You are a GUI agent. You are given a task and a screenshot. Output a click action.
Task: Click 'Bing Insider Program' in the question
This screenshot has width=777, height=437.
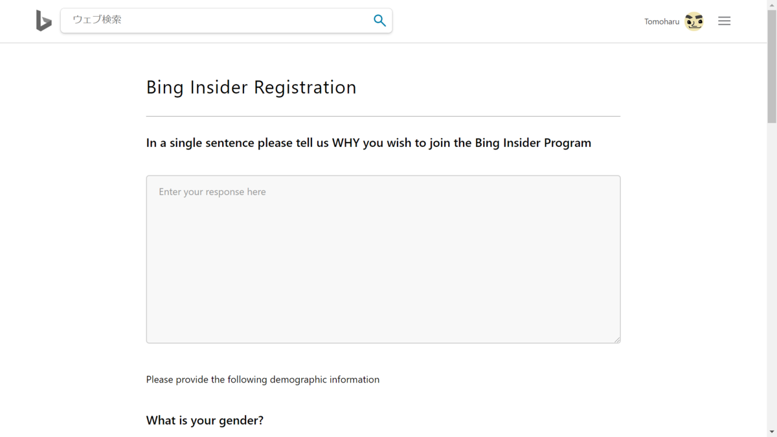[532, 143]
